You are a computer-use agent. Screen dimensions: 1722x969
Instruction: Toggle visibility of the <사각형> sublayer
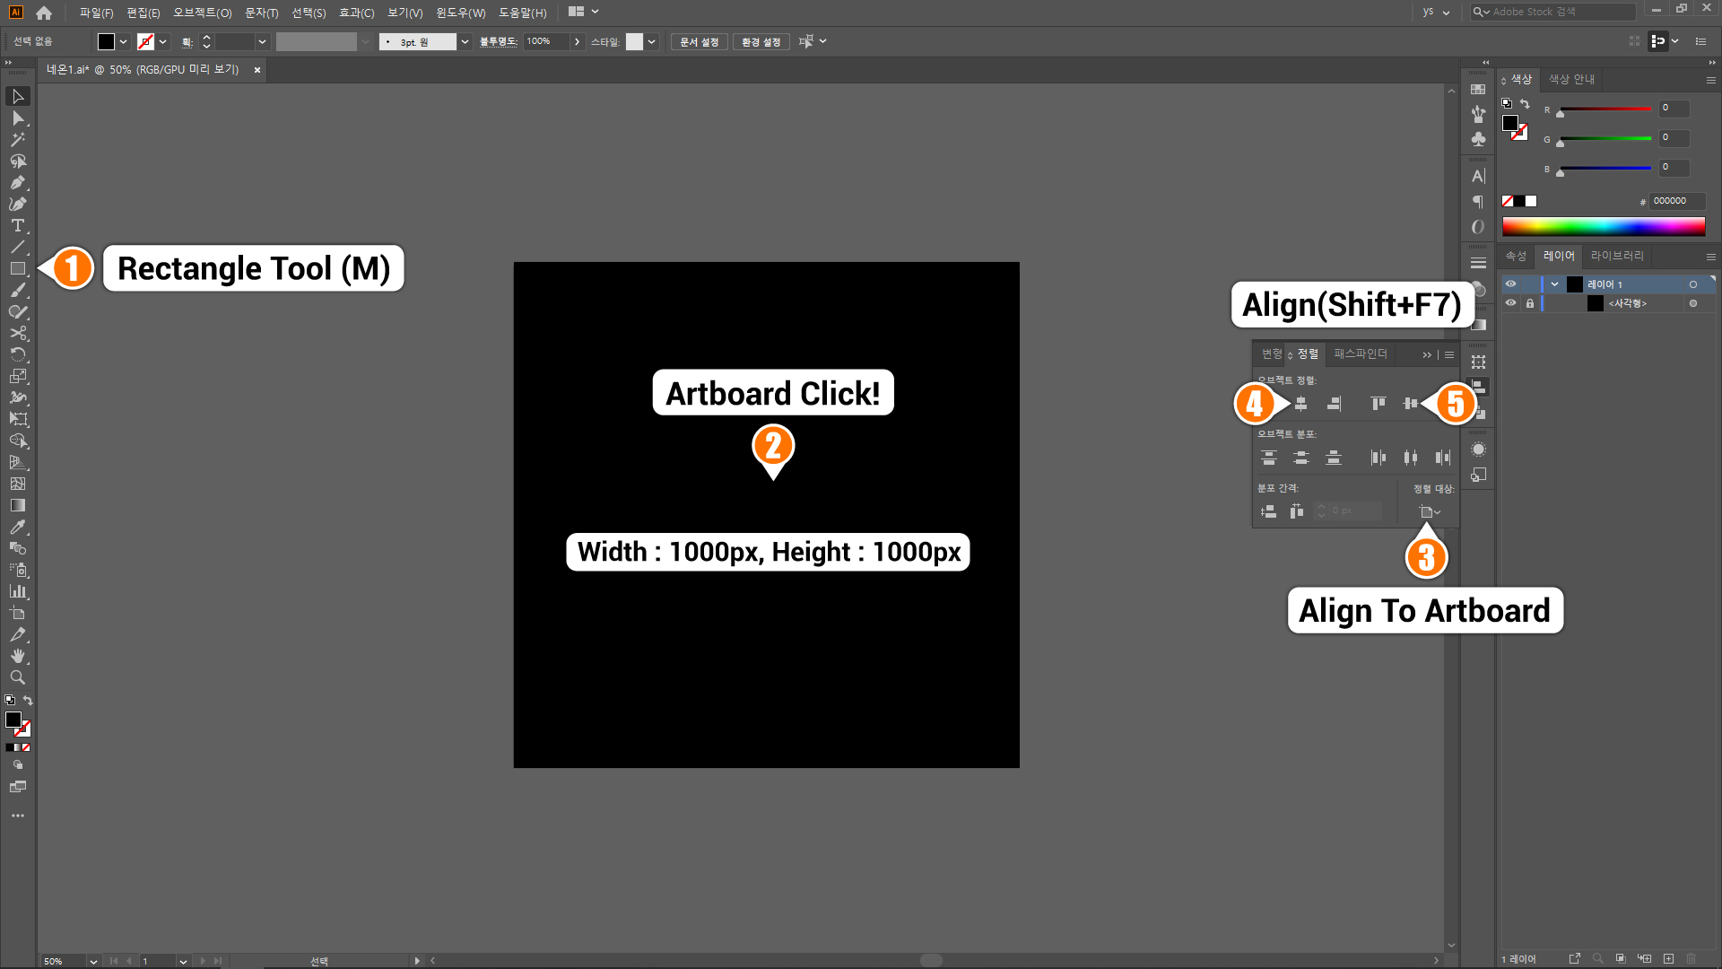tap(1510, 303)
